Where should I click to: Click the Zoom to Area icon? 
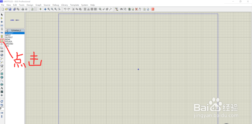[59, 9]
